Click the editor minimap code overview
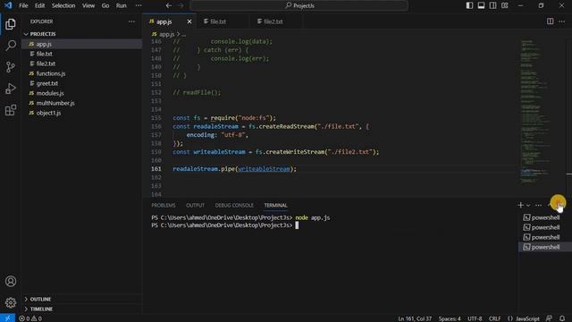The width and height of the screenshot is (572, 322). tap(535, 111)
